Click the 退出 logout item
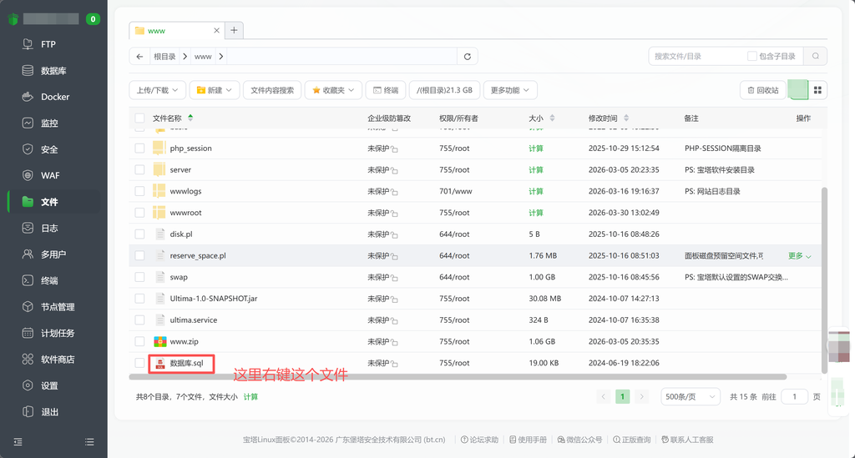The width and height of the screenshot is (855, 458). tap(49, 412)
